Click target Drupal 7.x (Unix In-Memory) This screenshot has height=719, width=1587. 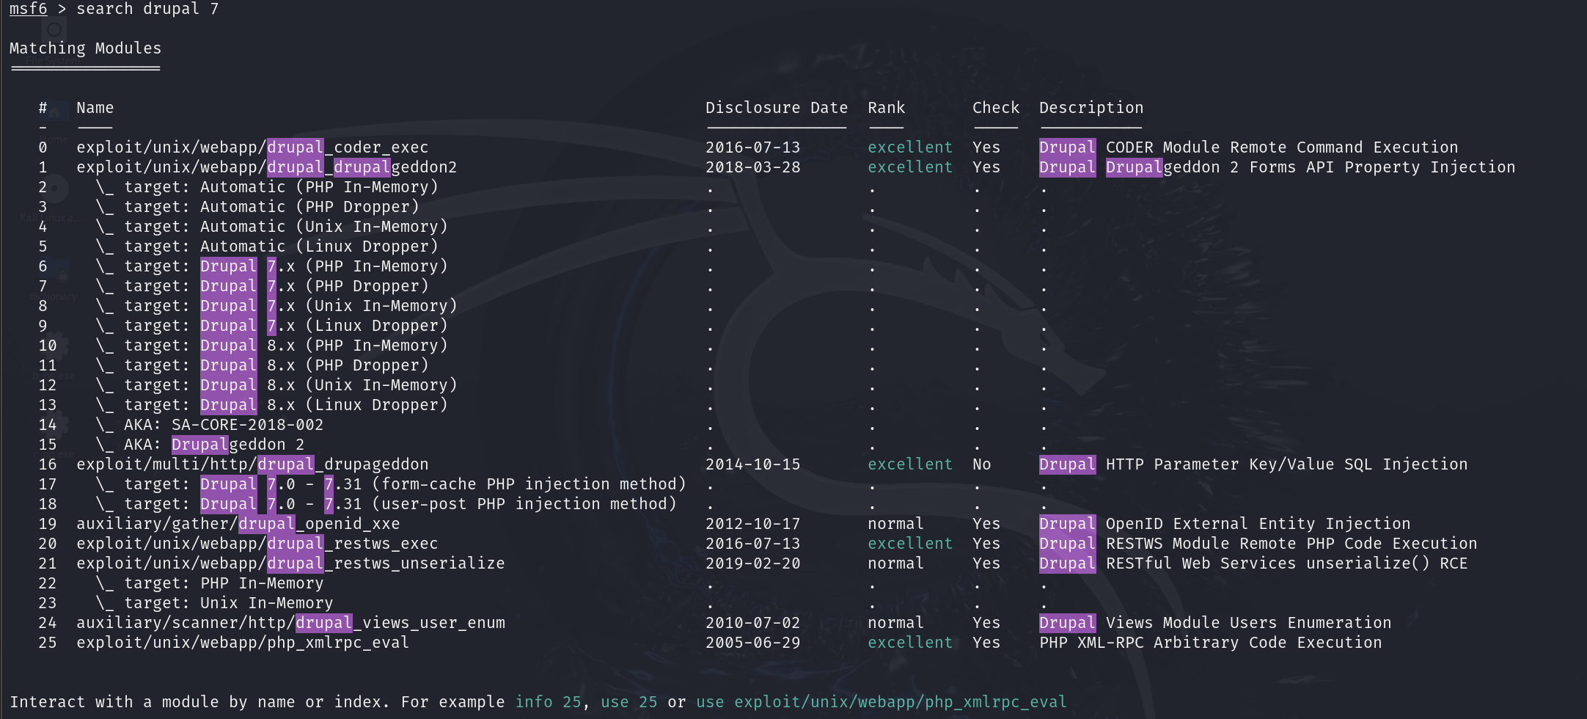click(276, 306)
